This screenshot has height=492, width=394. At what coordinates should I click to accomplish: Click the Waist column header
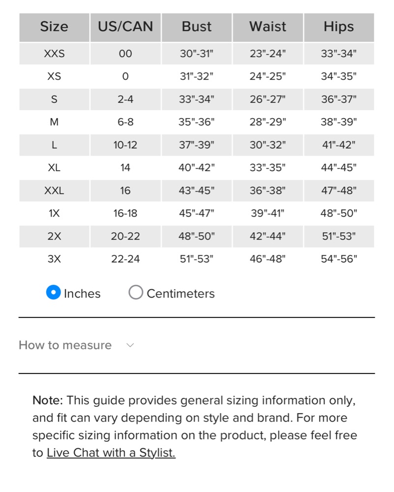click(268, 27)
